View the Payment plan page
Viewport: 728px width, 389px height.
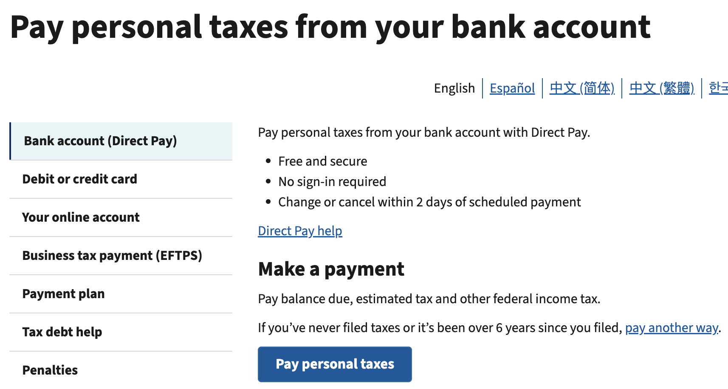coord(64,293)
